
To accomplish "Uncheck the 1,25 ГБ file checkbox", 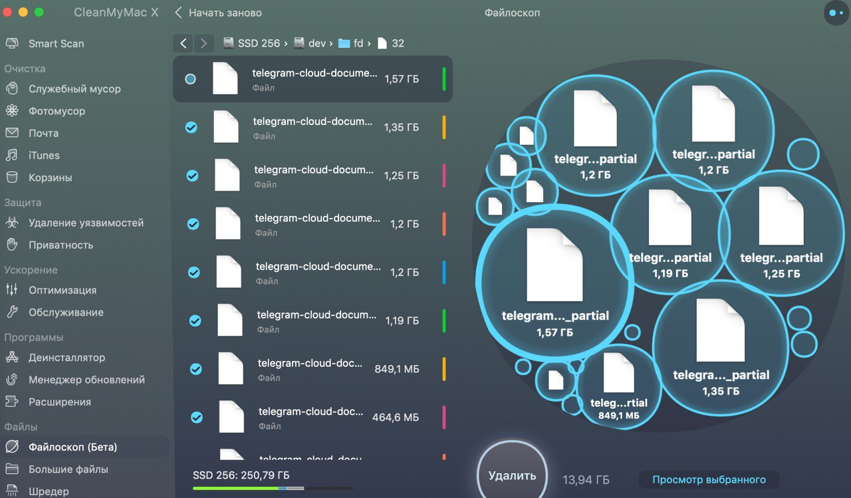I will coord(192,176).
